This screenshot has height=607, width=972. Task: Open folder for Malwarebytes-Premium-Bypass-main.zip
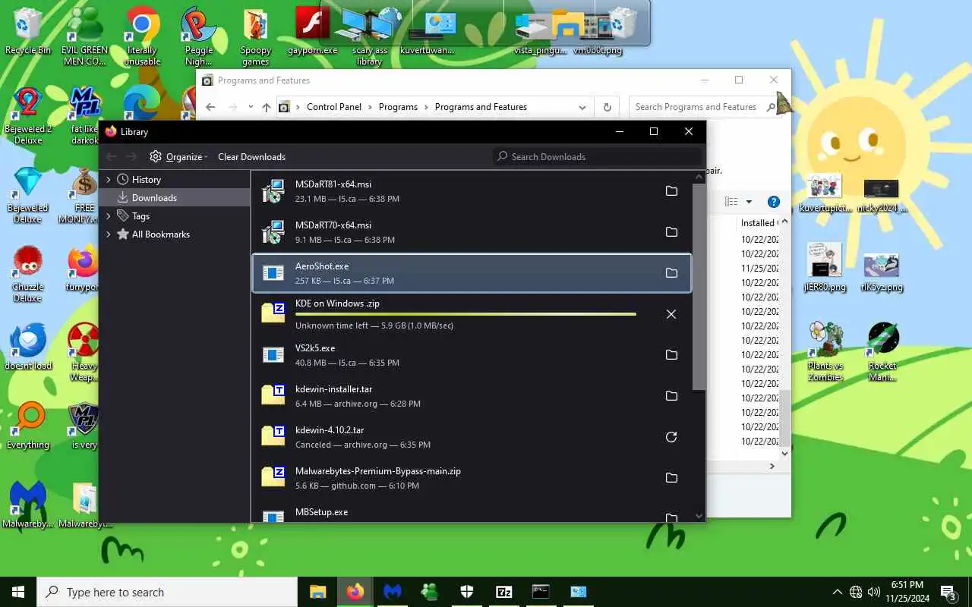tap(671, 478)
